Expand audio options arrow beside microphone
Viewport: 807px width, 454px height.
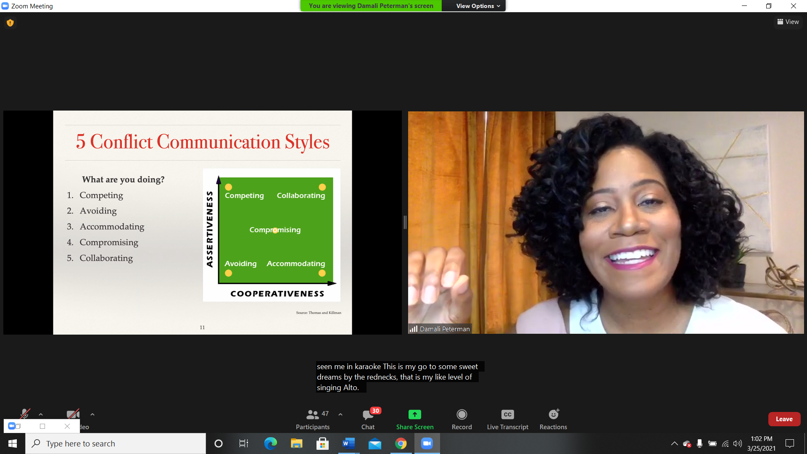pyautogui.click(x=41, y=414)
